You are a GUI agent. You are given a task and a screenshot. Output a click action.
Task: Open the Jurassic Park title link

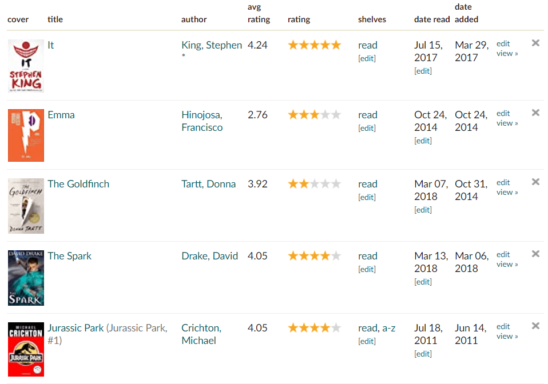pos(76,328)
